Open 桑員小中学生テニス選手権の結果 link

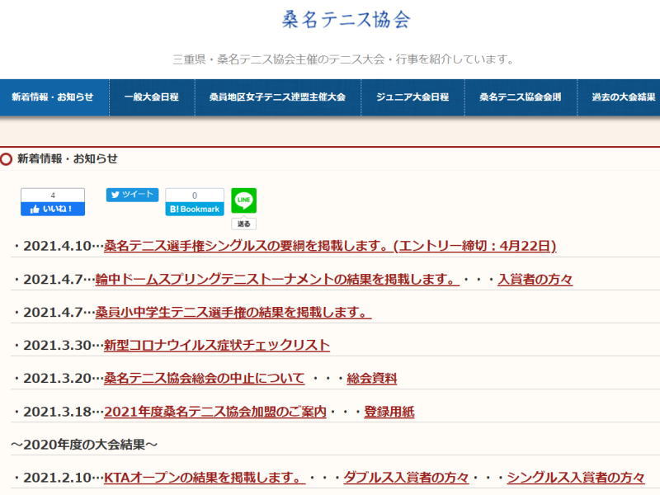pyautogui.click(x=233, y=312)
